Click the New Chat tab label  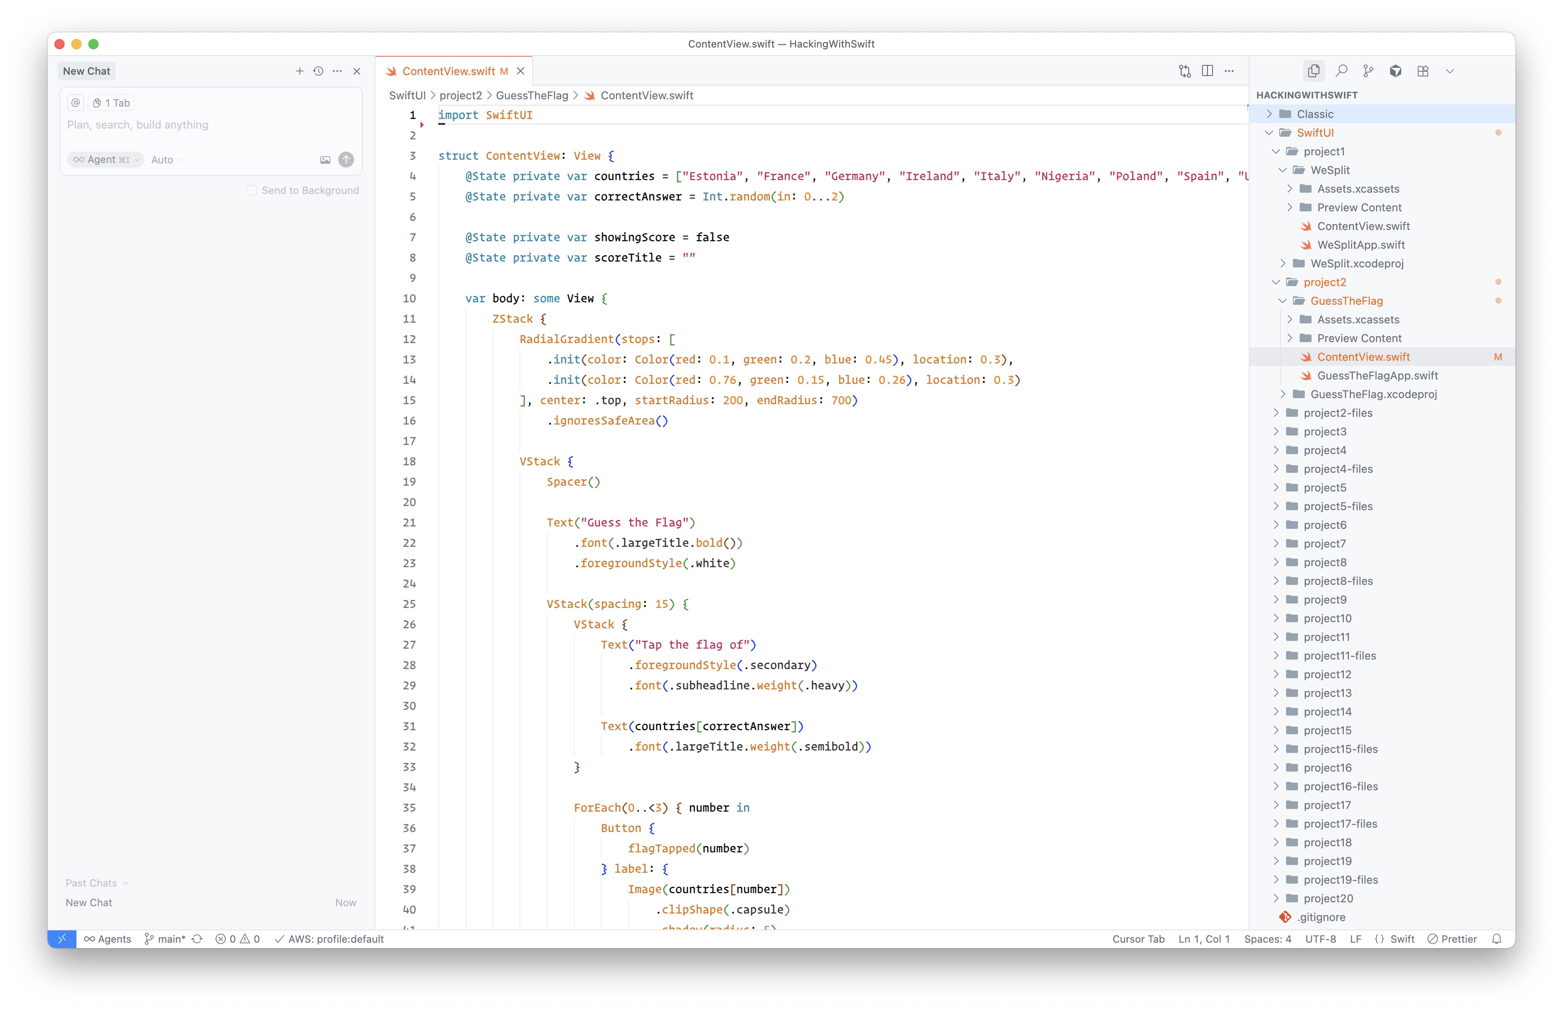click(87, 71)
